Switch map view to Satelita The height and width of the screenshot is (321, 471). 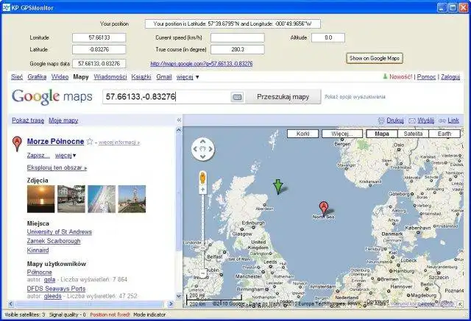coord(413,134)
